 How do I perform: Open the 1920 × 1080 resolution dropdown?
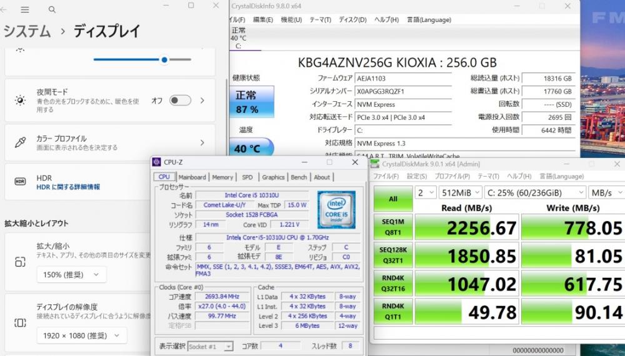pos(82,335)
